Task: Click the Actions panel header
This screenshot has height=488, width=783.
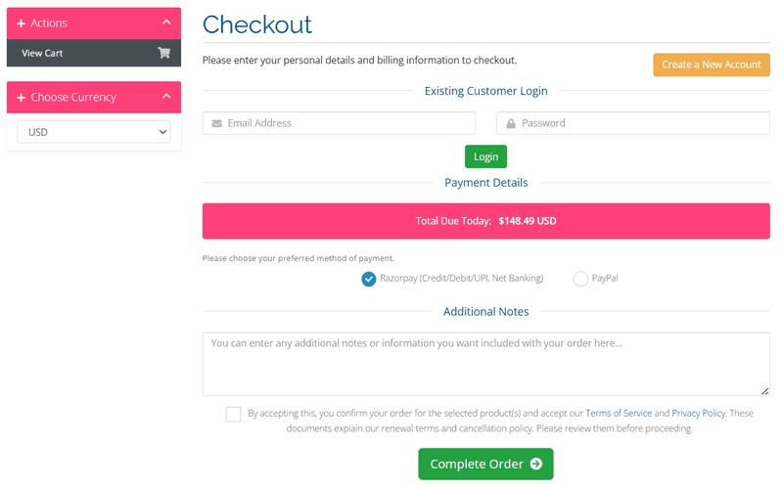Action: (x=94, y=23)
